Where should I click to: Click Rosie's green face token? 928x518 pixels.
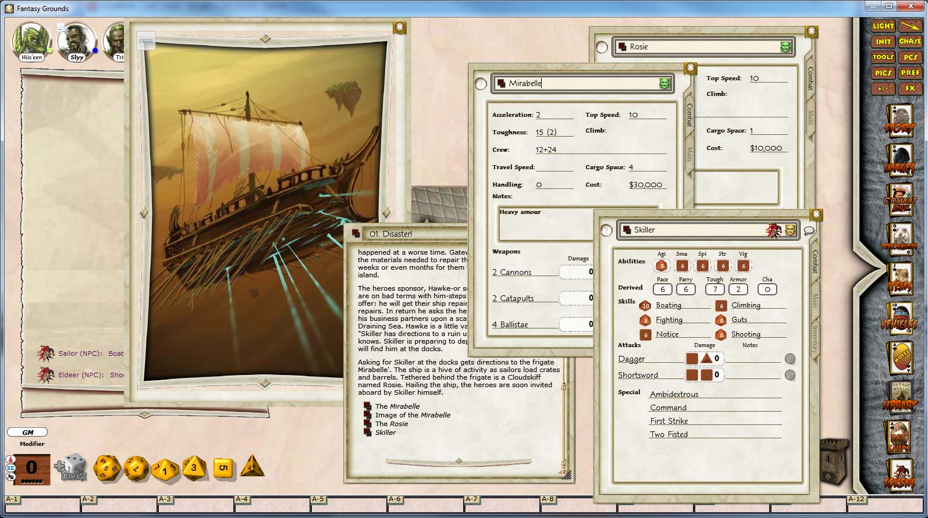tap(785, 47)
